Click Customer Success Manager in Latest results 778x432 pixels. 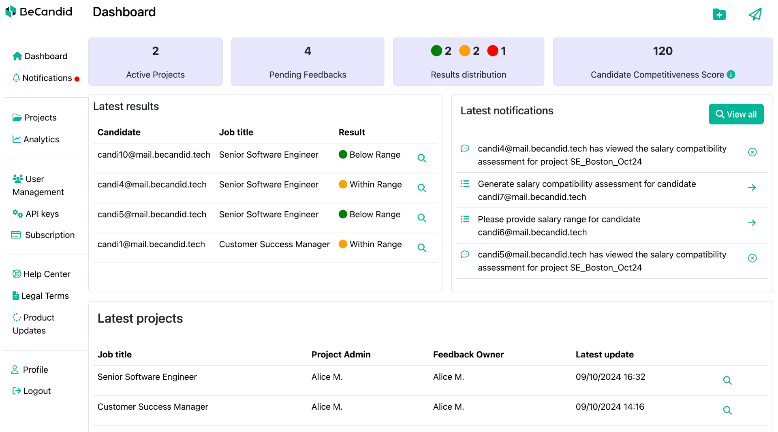coord(274,244)
